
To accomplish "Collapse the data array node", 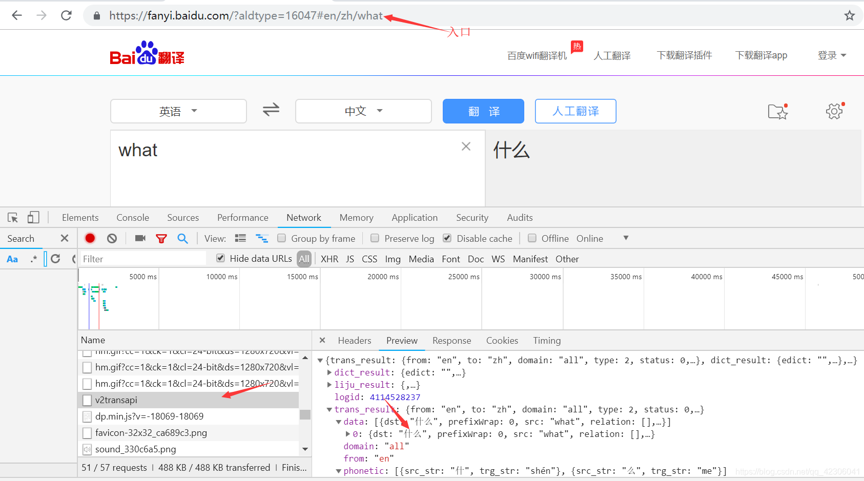I will tap(339, 422).
